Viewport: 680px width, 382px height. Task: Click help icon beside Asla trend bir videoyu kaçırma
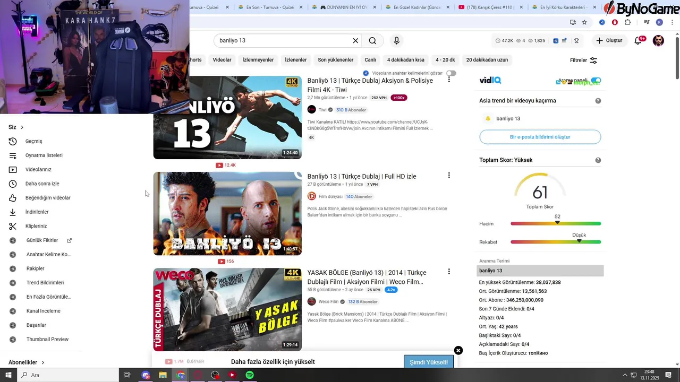click(598, 101)
